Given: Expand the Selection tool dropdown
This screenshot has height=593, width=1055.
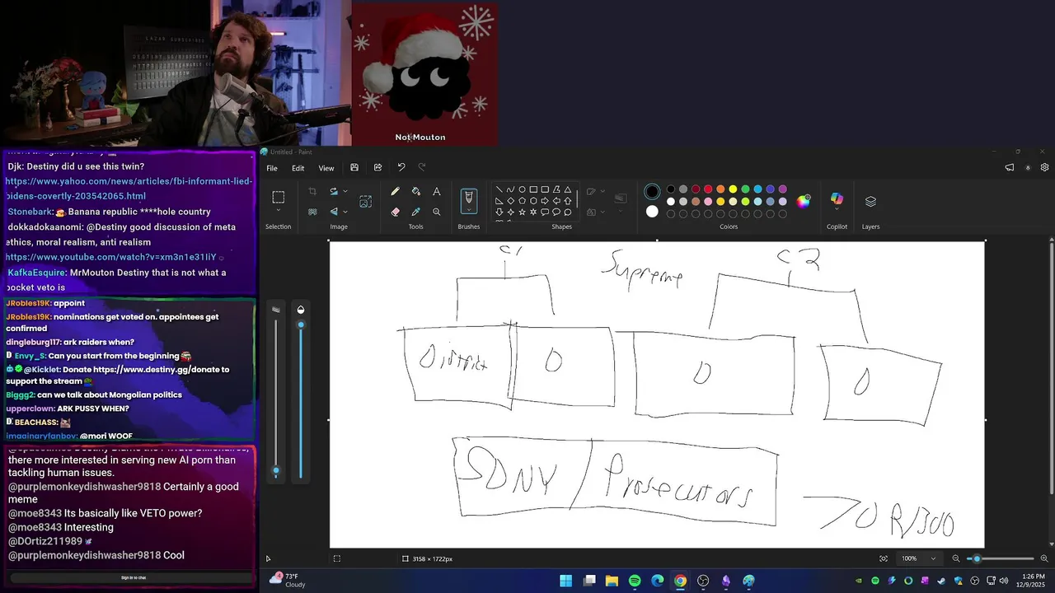Looking at the screenshot, I should (x=279, y=211).
